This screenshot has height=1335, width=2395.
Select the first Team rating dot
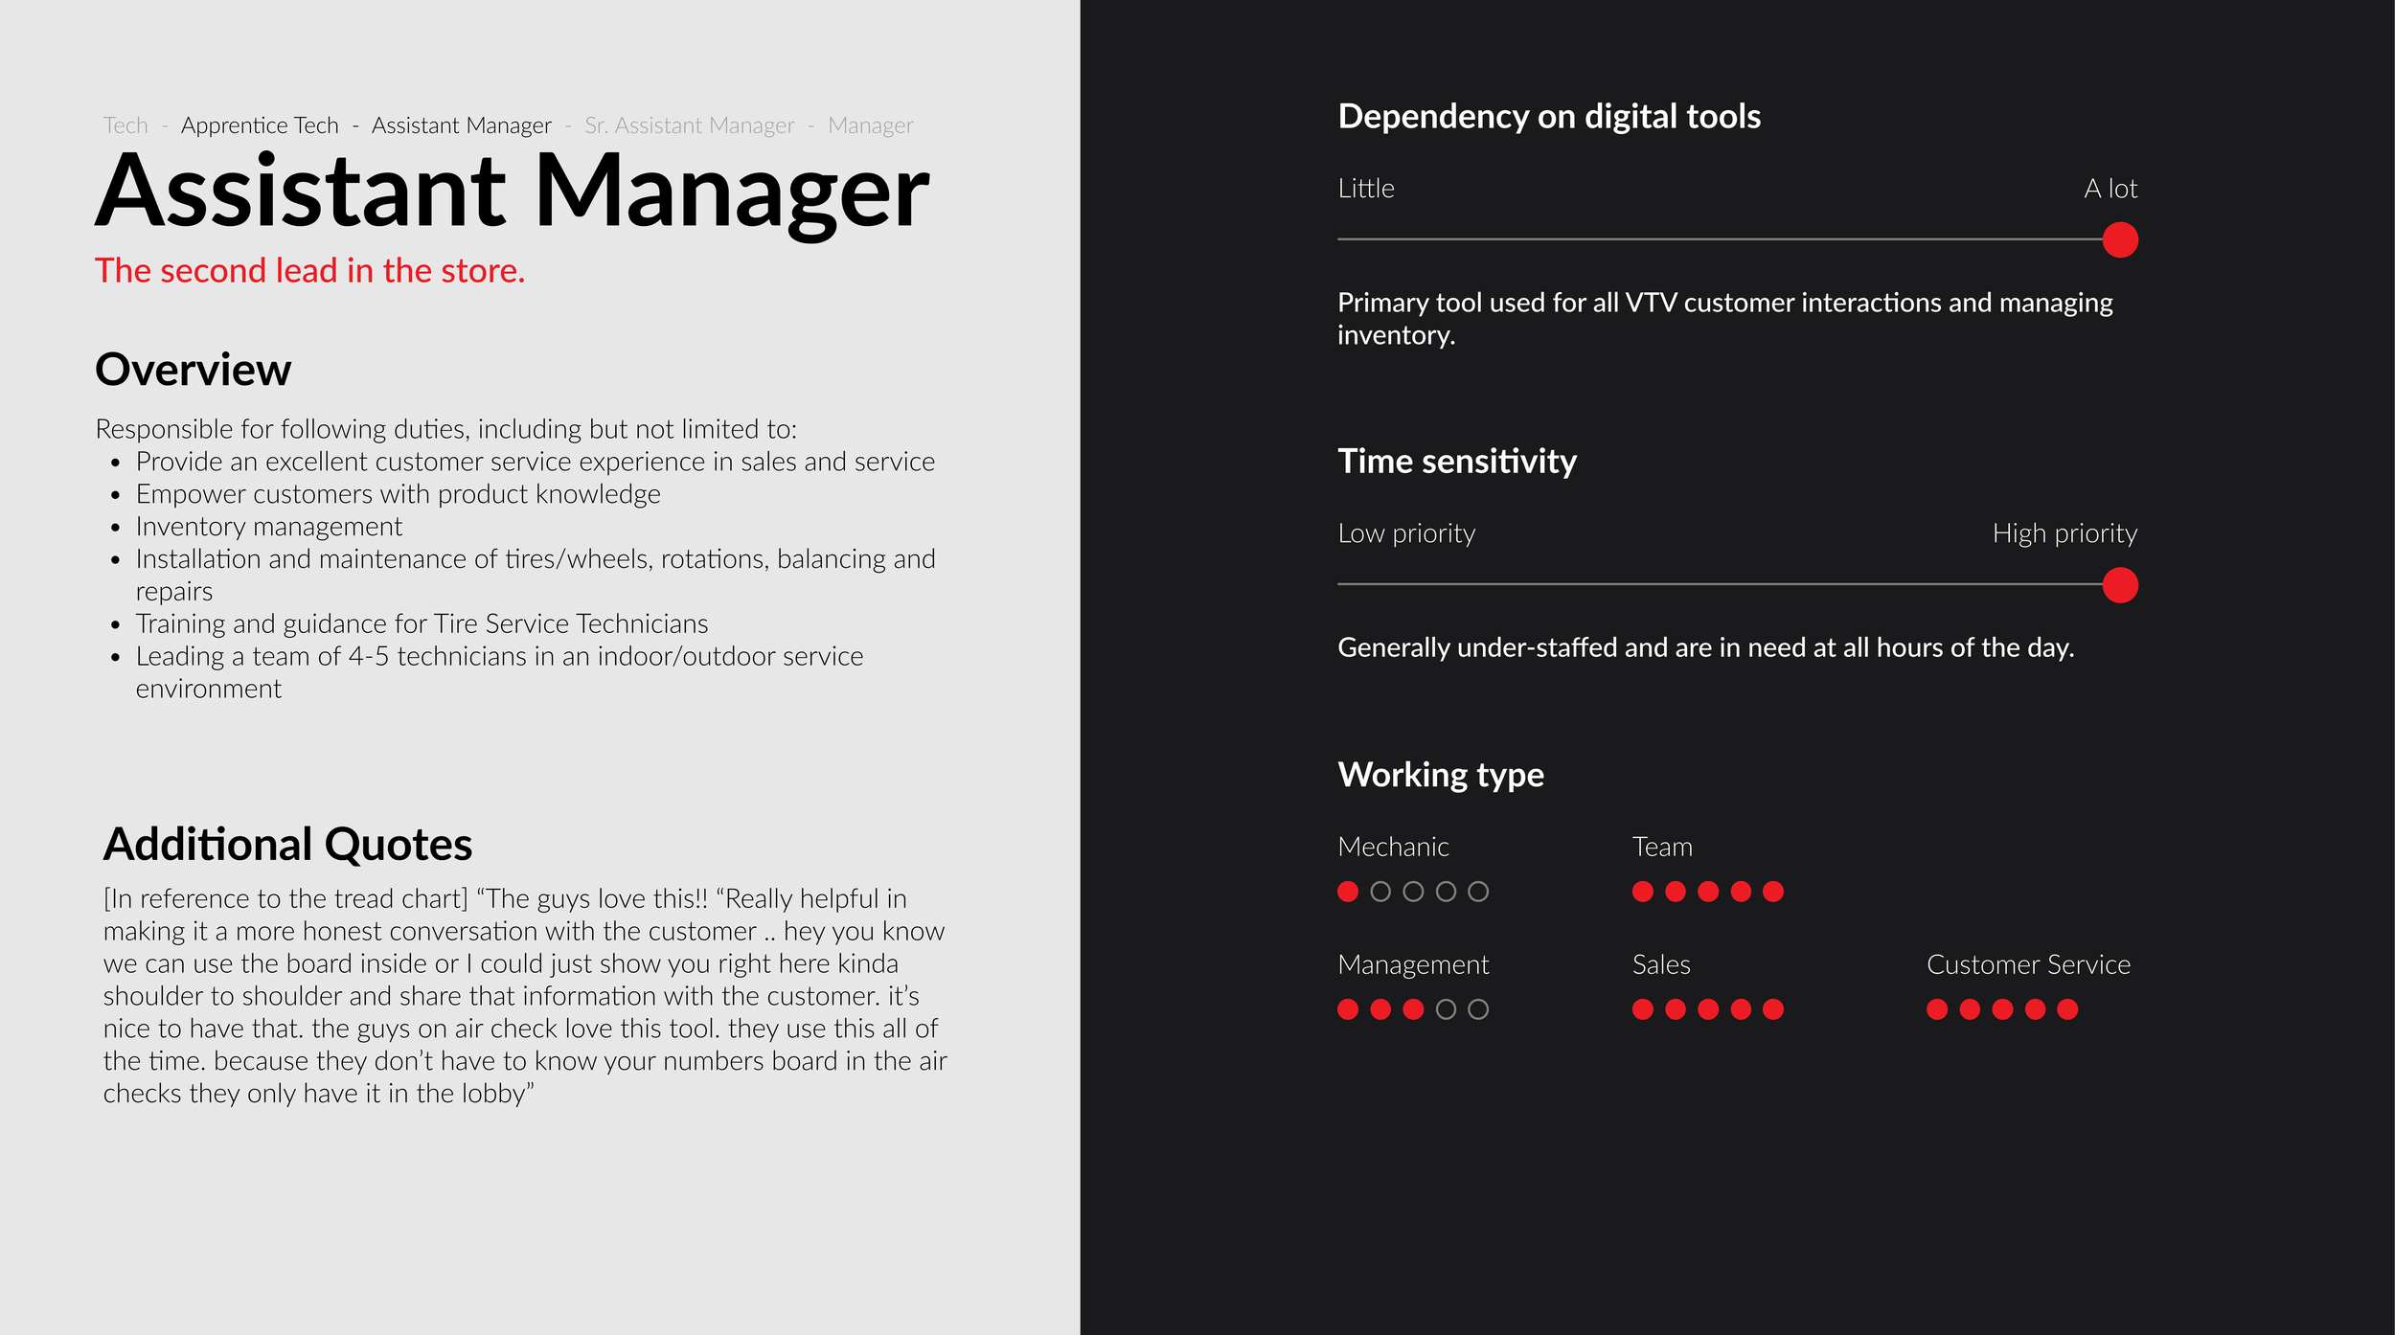(x=1643, y=892)
